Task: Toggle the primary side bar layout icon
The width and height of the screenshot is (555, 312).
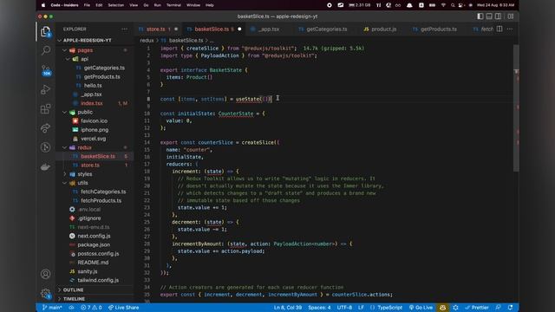Action: click(x=480, y=16)
